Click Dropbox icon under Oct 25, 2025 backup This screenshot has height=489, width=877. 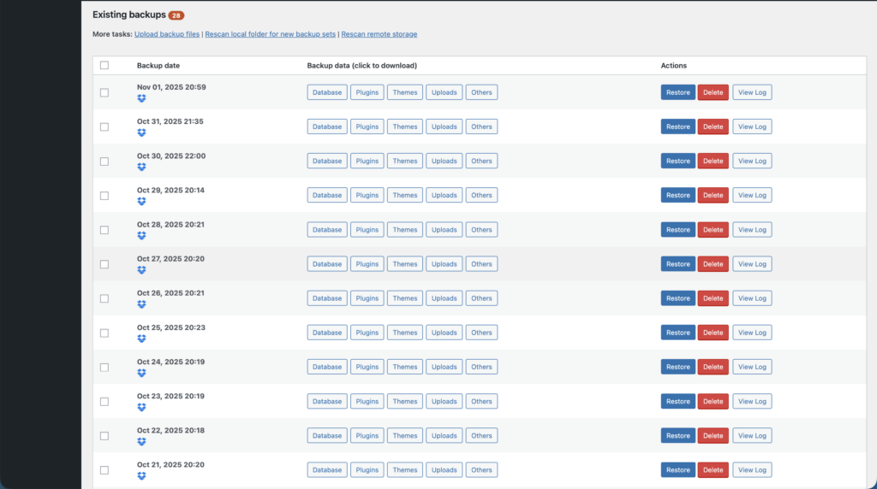(x=141, y=339)
